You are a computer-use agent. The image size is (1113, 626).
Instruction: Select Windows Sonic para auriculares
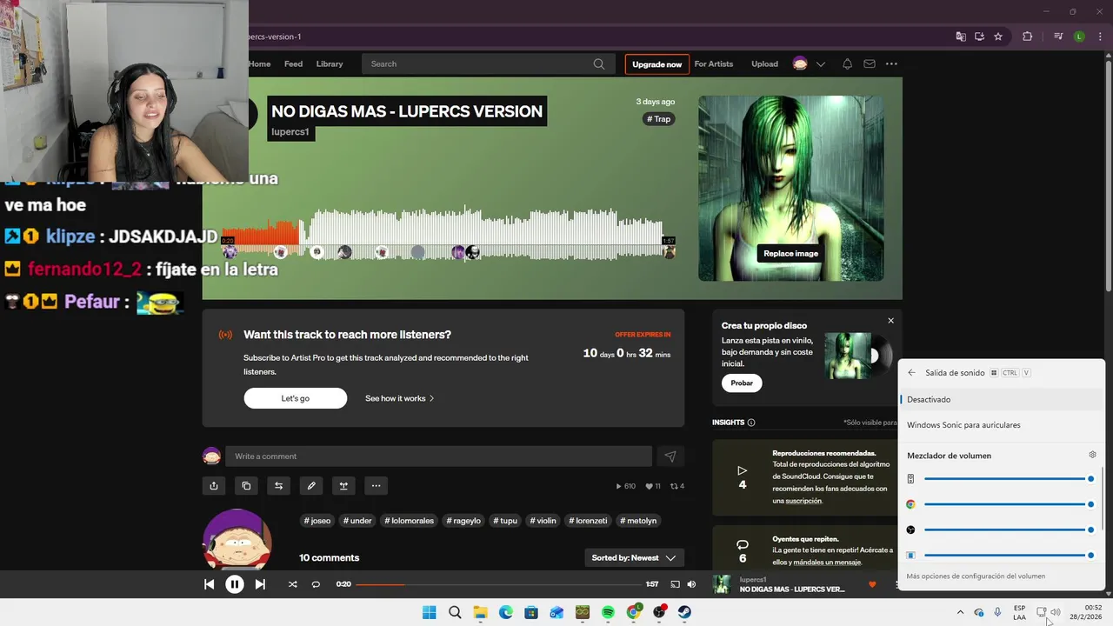pyautogui.click(x=1000, y=425)
